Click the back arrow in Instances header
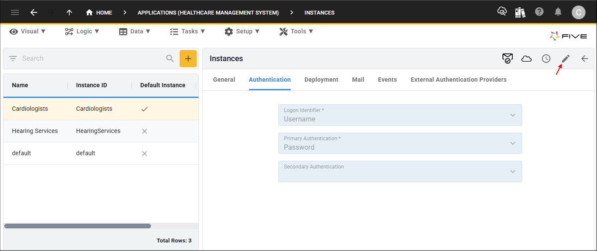 tap(585, 59)
